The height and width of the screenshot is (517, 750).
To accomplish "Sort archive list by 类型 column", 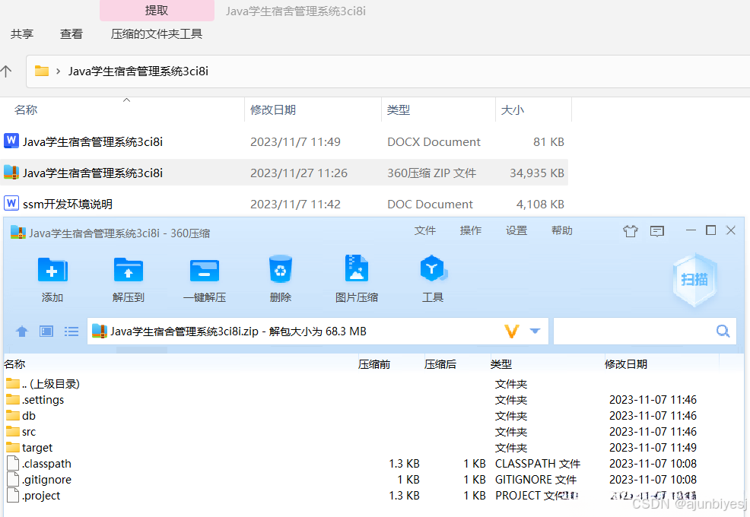I will tap(501, 364).
